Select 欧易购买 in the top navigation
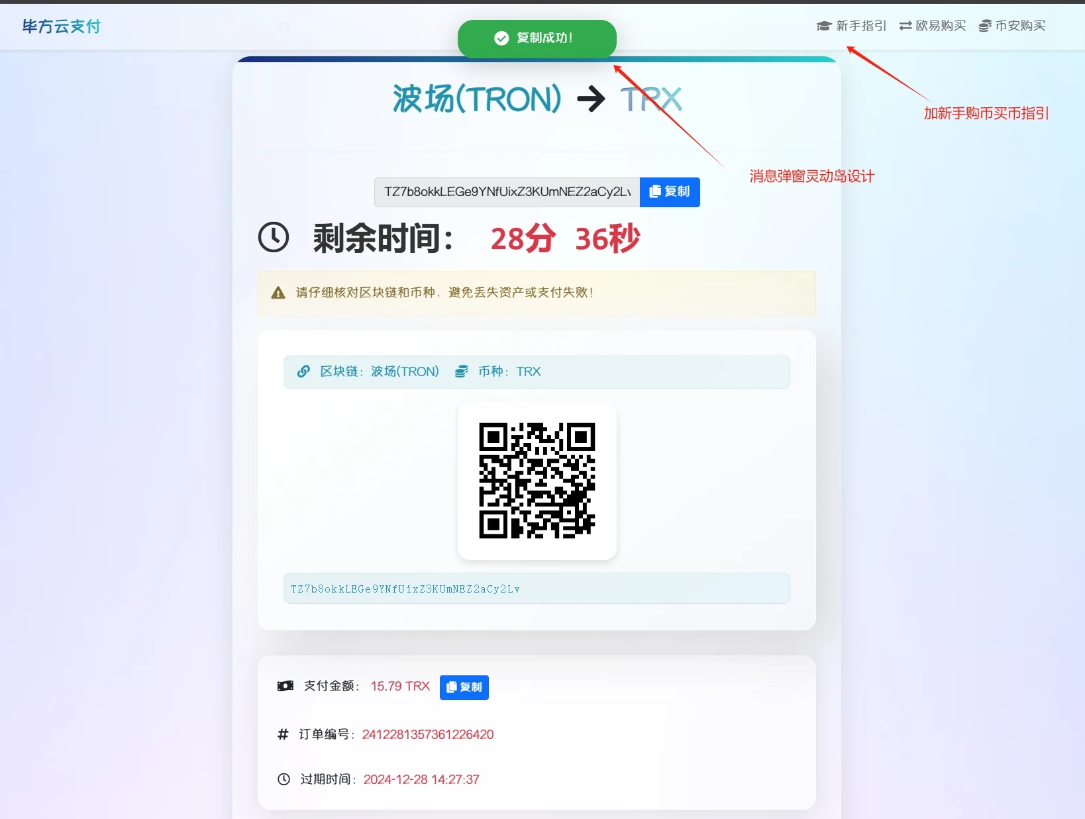This screenshot has height=819, width=1085. (x=941, y=26)
